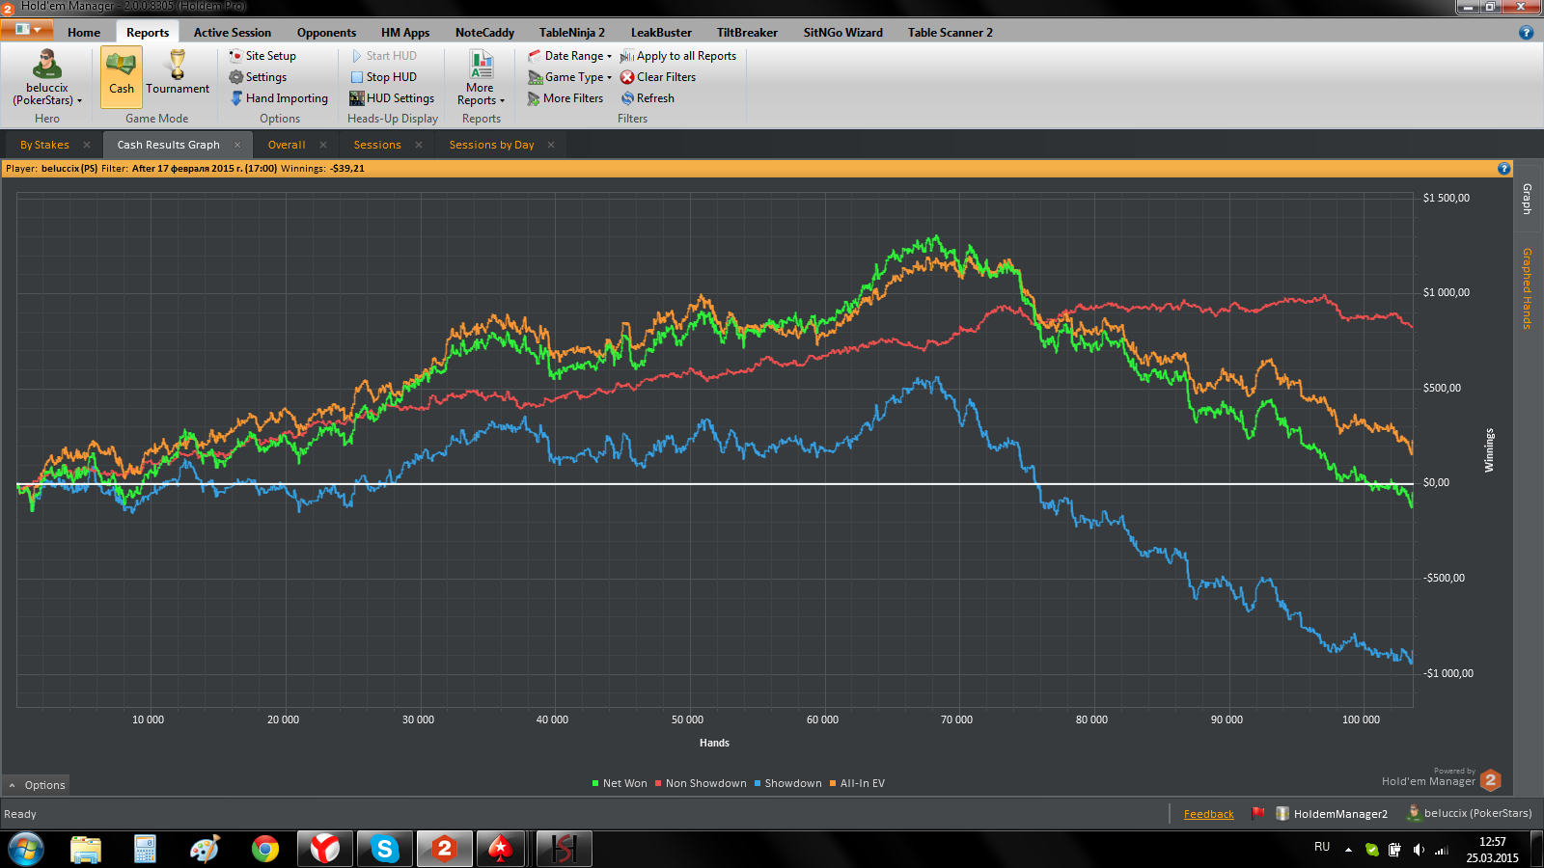The image size is (1544, 868).
Task: Refresh the report filters
Action: pos(648,98)
